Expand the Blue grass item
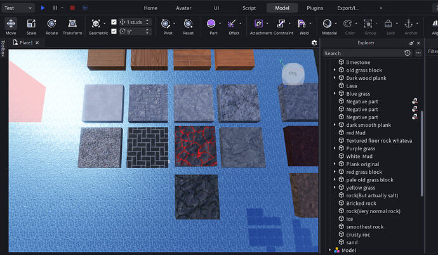 335,93
